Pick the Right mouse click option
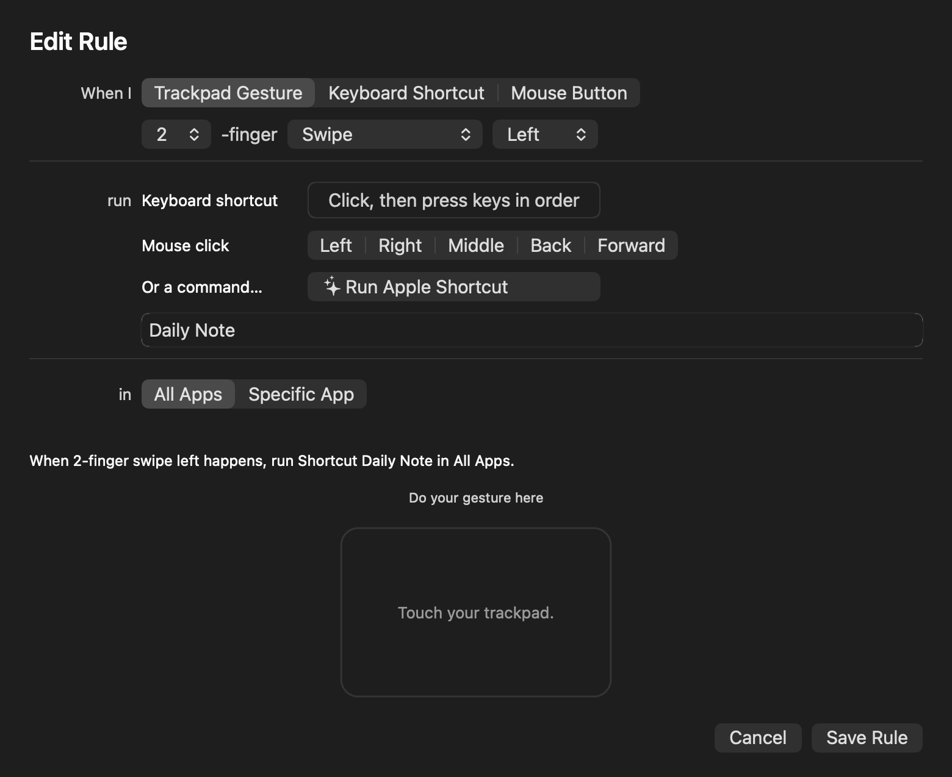The image size is (952, 777). [x=400, y=245]
